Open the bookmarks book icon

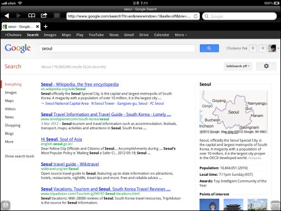(31, 16)
